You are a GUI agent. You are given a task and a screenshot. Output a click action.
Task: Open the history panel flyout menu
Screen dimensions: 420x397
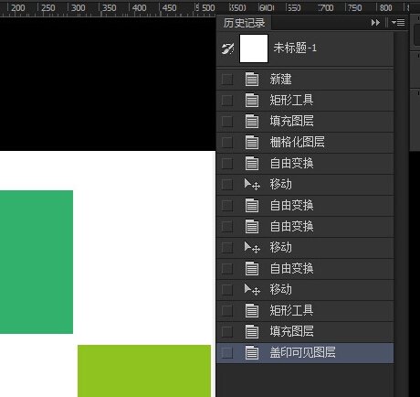coord(398,23)
